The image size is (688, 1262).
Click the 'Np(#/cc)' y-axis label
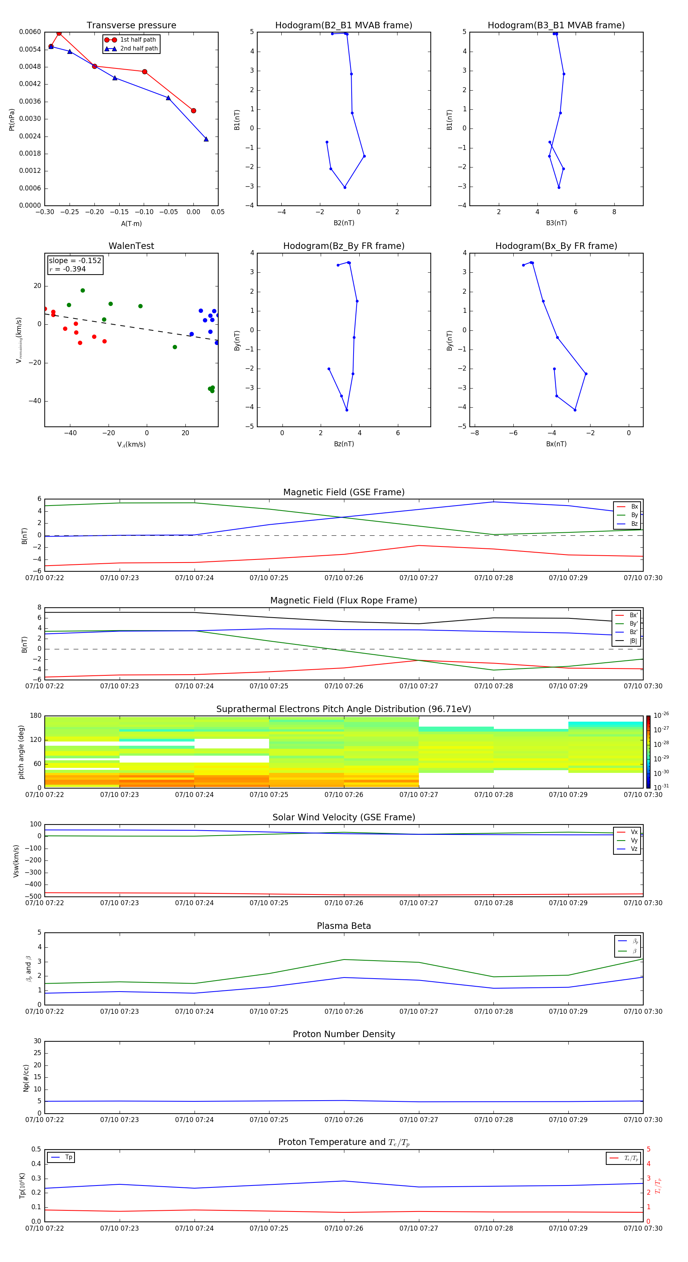click(x=26, y=1078)
